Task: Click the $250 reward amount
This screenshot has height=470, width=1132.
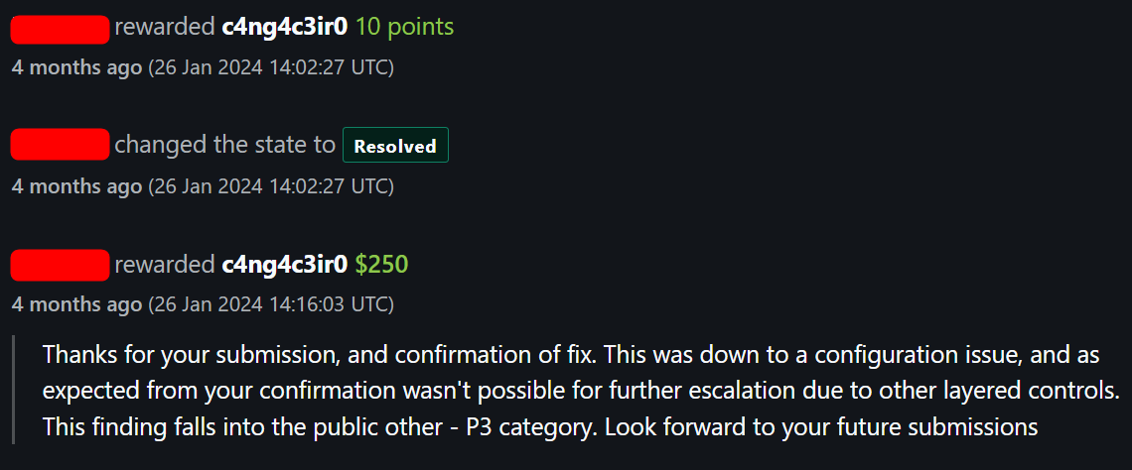Action: pyautogui.click(x=381, y=265)
